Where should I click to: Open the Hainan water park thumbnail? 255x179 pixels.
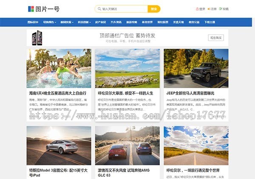[x=59, y=68]
